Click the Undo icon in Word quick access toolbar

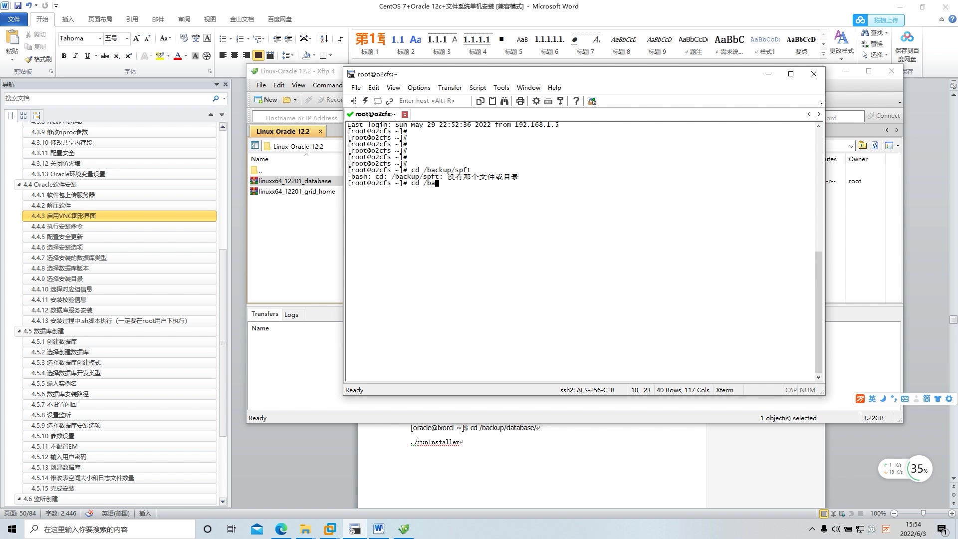point(28,5)
